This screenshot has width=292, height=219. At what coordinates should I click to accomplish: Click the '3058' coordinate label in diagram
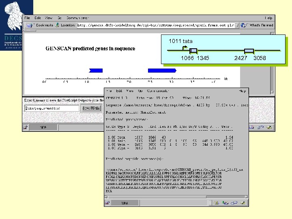260,58
